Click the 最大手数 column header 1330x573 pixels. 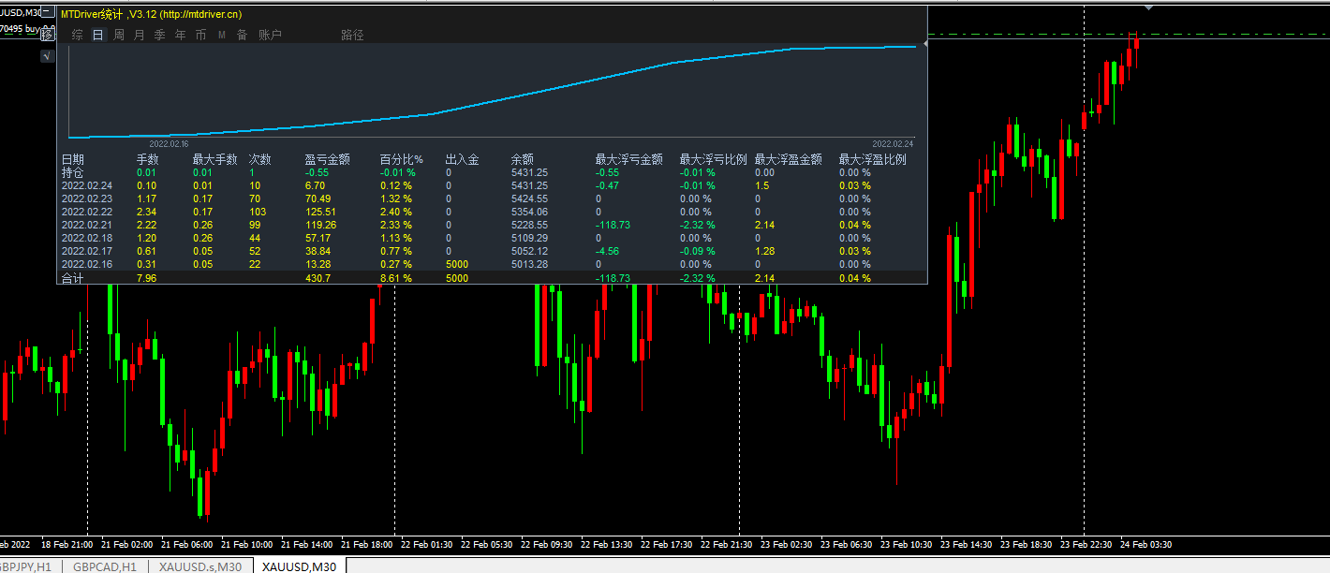[x=215, y=159]
